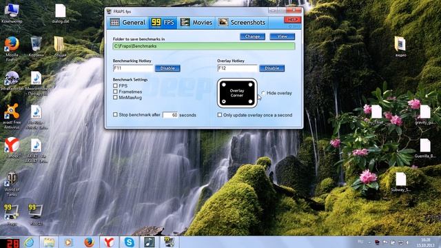The width and height of the screenshot is (441, 248).
Task: Click the benchmarks folder path field
Action: (x=204, y=46)
